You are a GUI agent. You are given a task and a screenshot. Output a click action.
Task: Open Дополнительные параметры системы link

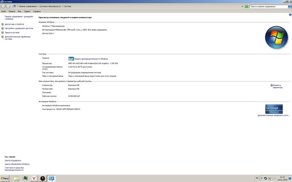coord(18,38)
